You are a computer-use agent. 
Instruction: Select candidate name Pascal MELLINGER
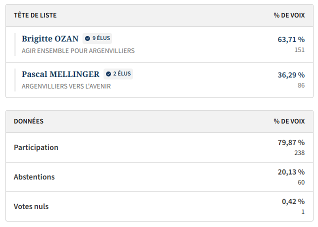point(60,74)
